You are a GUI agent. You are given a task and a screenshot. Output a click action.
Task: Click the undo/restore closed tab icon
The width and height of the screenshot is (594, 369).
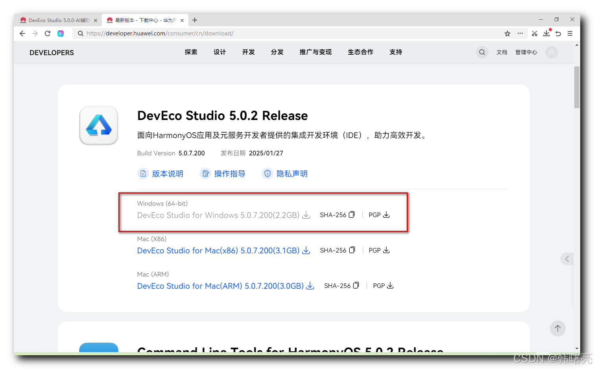tap(558, 33)
